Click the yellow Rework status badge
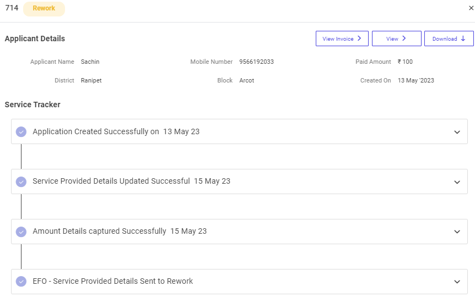Viewport: 475px width, 297px height. click(44, 9)
